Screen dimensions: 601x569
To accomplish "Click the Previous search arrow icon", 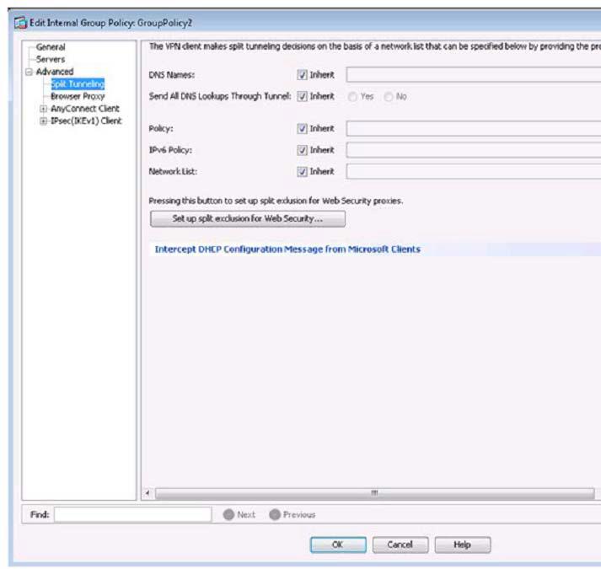I will pos(275,514).
